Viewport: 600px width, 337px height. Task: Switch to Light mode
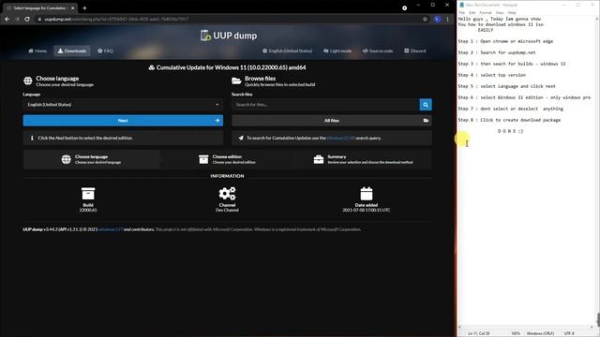pyautogui.click(x=337, y=51)
